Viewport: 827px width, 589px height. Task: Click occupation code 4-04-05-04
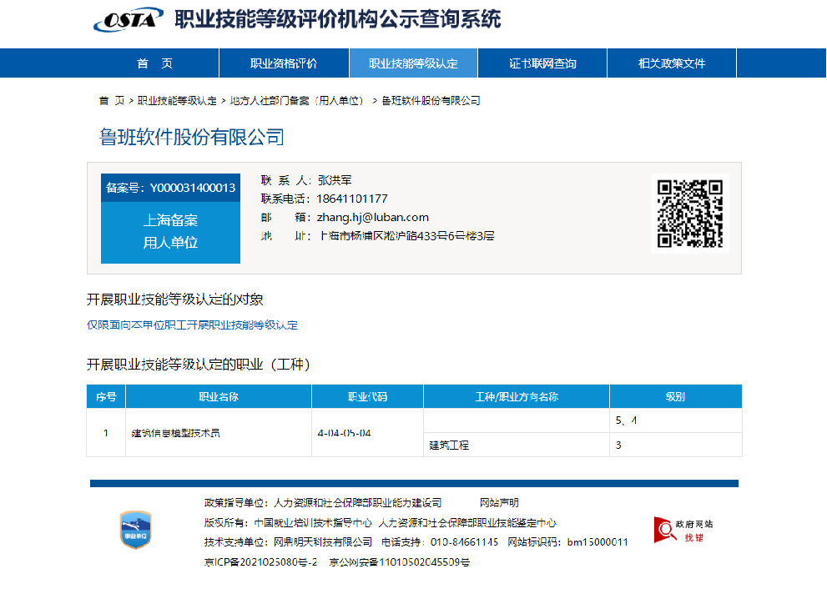tap(344, 433)
